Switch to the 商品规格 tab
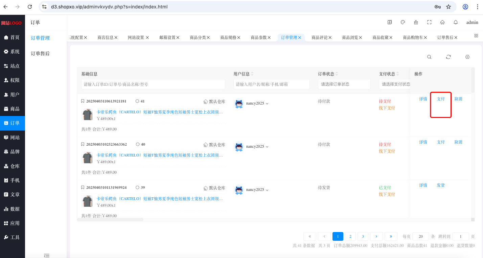This screenshot has height=258, width=483. tap(228, 37)
